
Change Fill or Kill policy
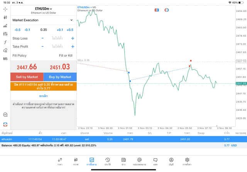(66, 55)
